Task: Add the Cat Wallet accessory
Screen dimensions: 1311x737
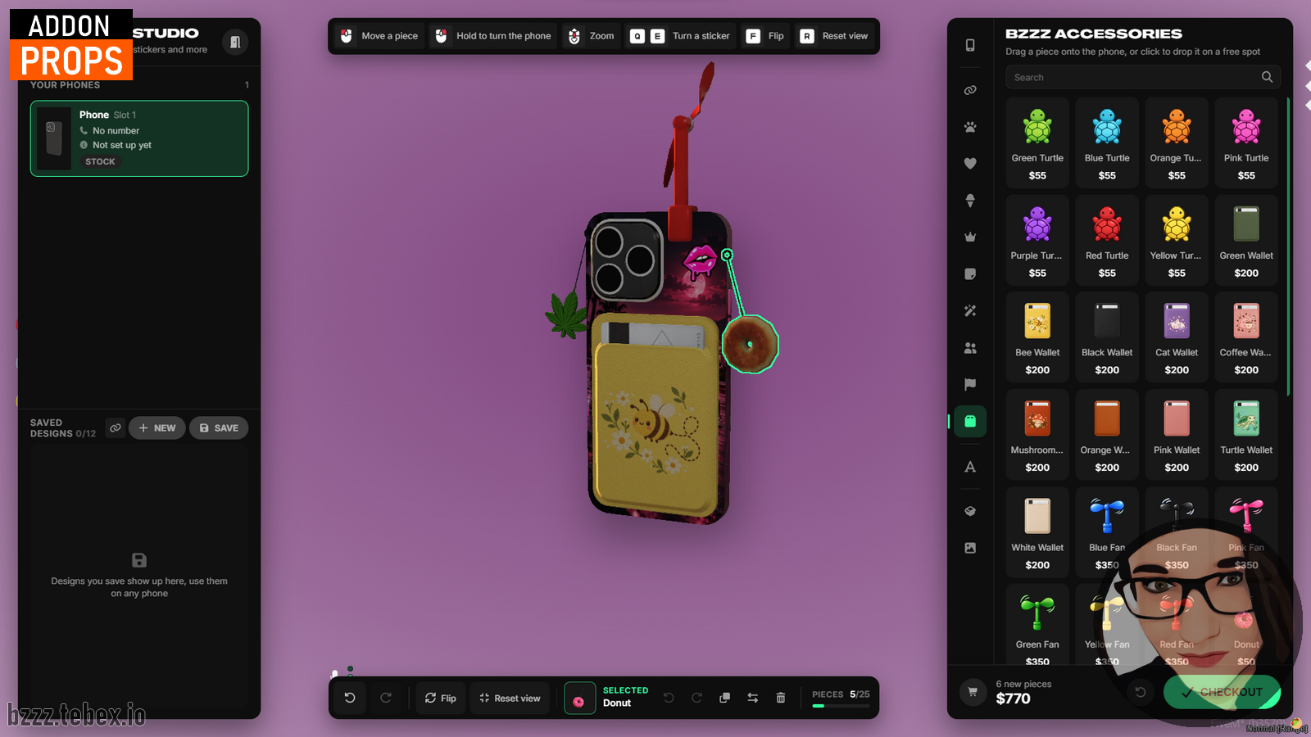Action: (x=1177, y=337)
